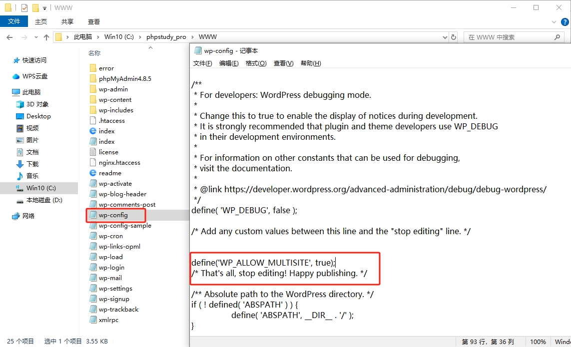Select phpstudy_pro in the address breadcrumb

click(166, 37)
